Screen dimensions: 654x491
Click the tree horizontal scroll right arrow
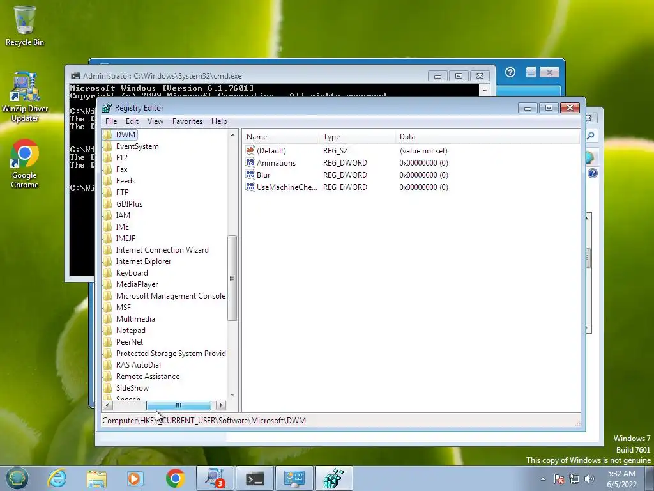tap(221, 405)
